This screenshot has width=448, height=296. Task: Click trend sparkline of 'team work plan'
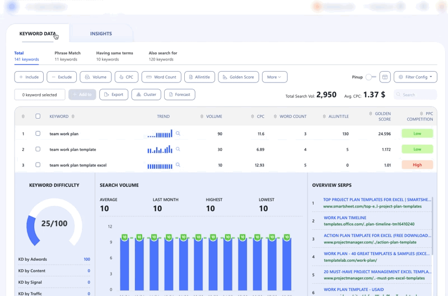coord(160,133)
